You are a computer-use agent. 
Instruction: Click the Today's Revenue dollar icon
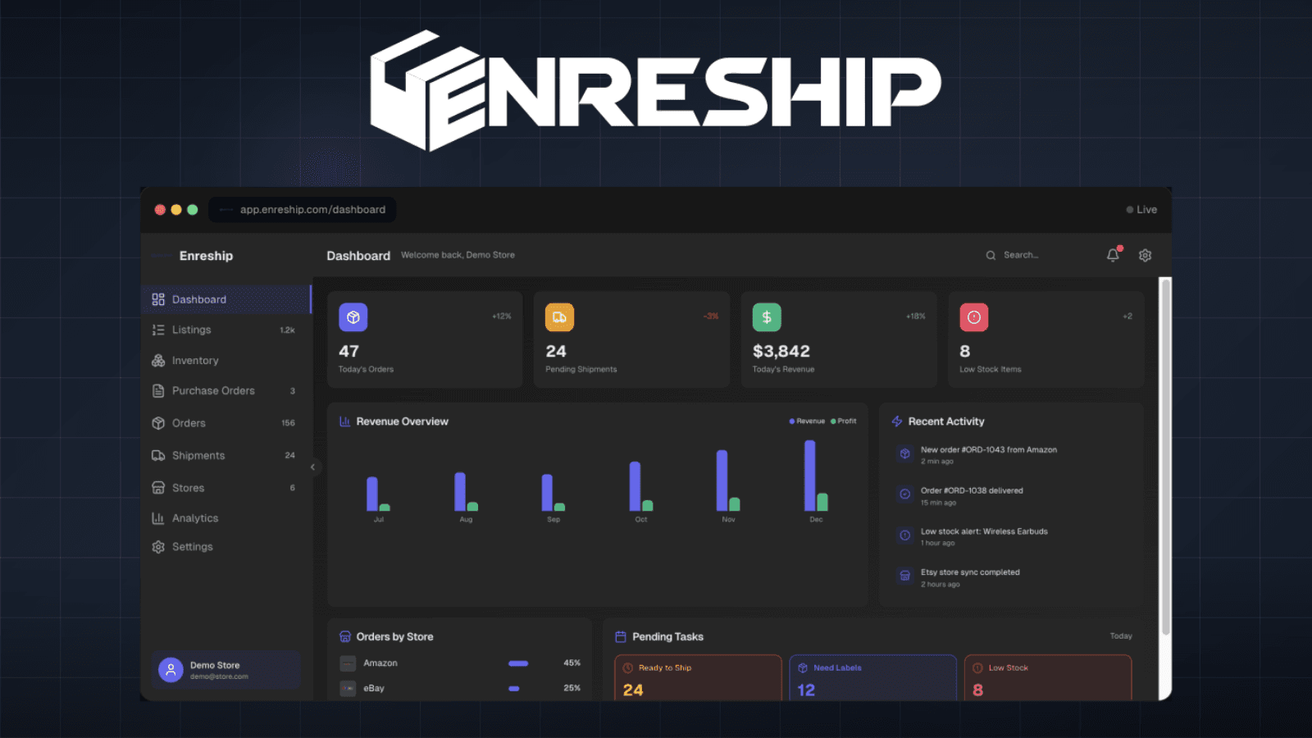[x=767, y=317]
